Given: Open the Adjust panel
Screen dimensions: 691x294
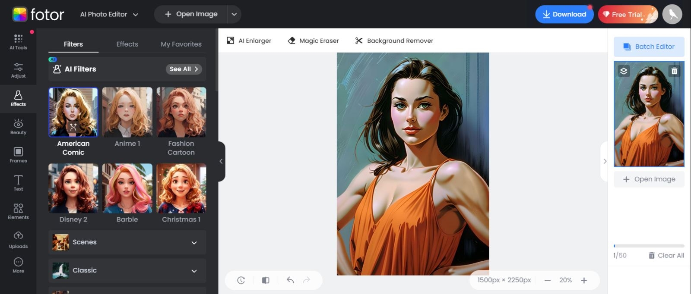Looking at the screenshot, I should tap(18, 70).
